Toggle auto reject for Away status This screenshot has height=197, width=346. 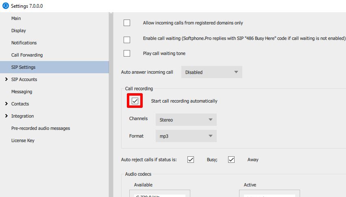pyautogui.click(x=231, y=160)
